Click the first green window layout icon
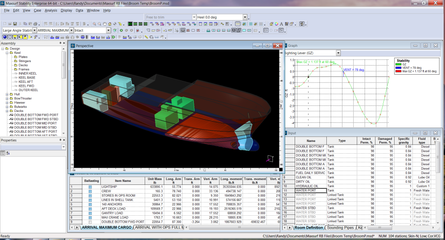This screenshot has height=240, width=445. click(130, 24)
